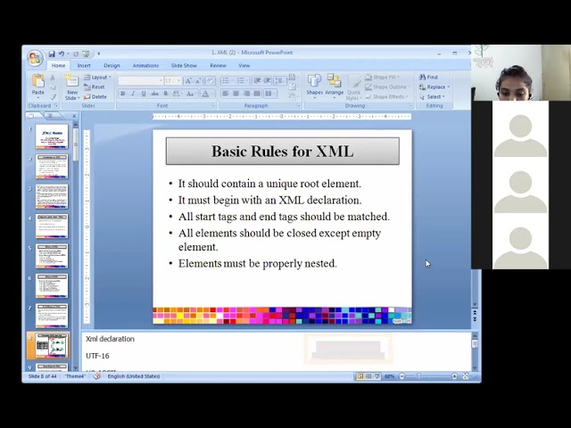Open Shape Outline options
Viewport: 571px width, 428px height.
(386, 87)
